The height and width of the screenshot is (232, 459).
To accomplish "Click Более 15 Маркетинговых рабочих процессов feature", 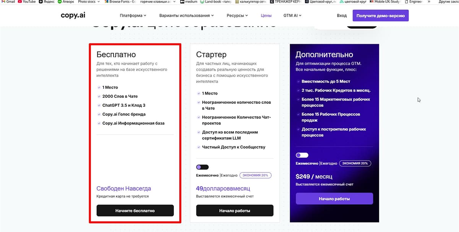I will pyautogui.click(x=336, y=102).
